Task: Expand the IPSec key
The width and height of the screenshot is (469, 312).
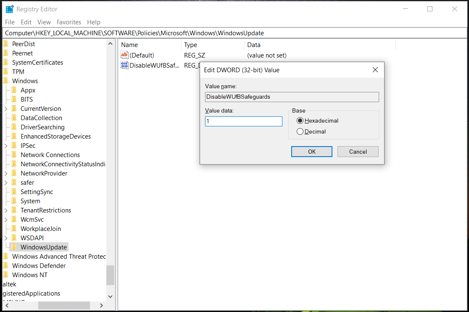Action: [x=6, y=146]
